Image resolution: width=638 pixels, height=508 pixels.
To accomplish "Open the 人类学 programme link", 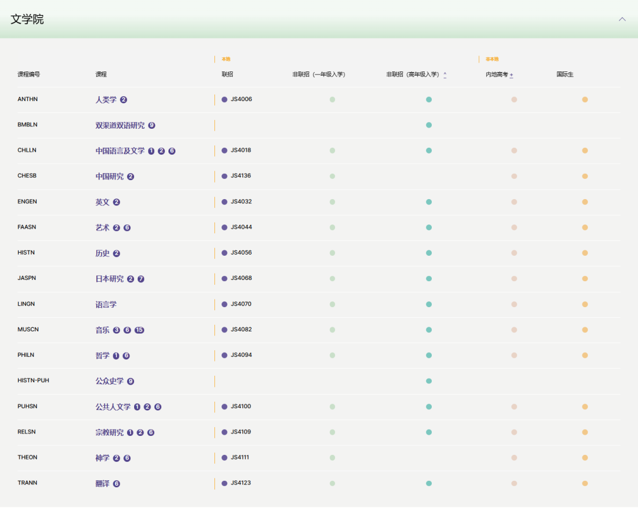I will coord(106,100).
